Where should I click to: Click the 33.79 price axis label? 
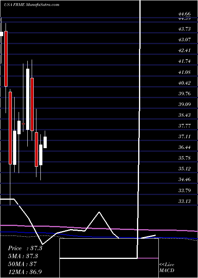(185, 191)
